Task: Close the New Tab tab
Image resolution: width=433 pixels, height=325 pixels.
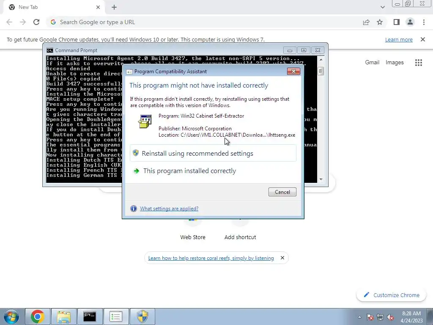Action: coord(98,7)
